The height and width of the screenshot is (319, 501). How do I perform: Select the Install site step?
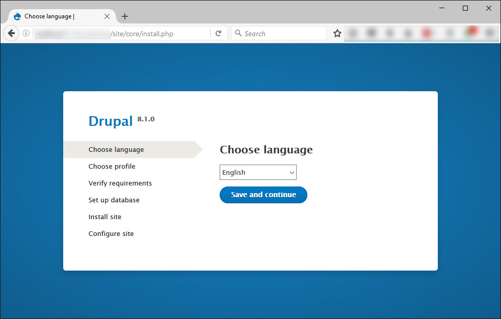pos(105,217)
